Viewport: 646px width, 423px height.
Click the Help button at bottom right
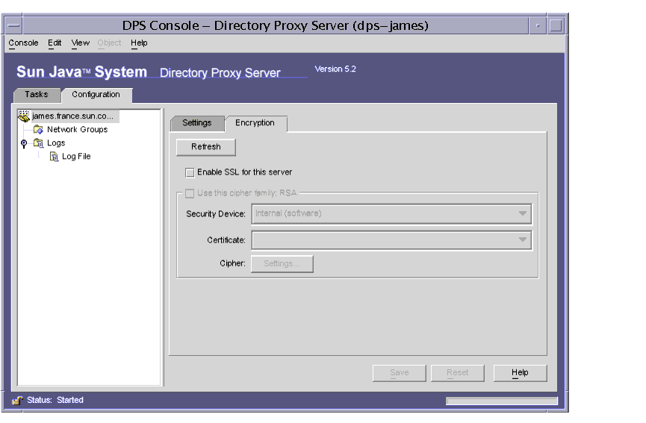(521, 373)
